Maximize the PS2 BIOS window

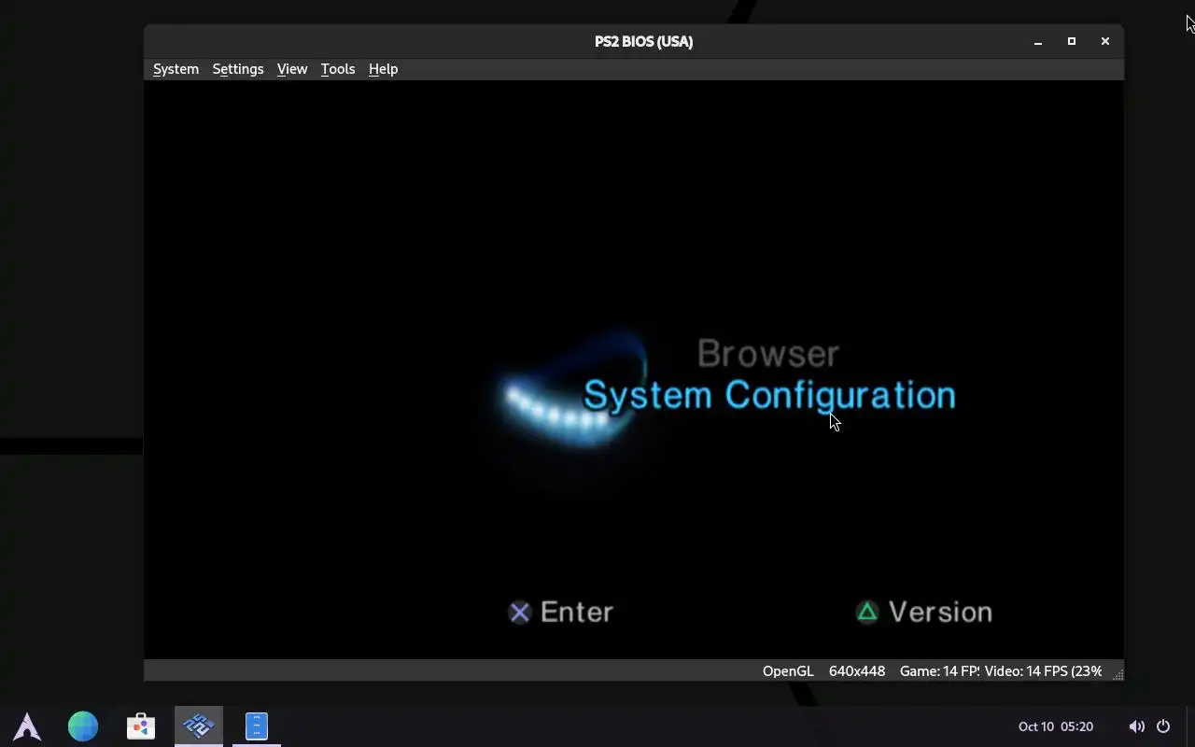point(1072,41)
